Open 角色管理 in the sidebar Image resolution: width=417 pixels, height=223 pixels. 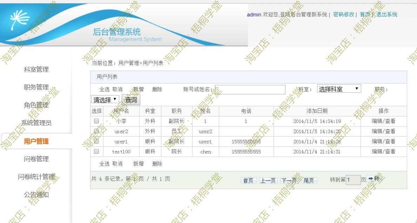(36, 105)
